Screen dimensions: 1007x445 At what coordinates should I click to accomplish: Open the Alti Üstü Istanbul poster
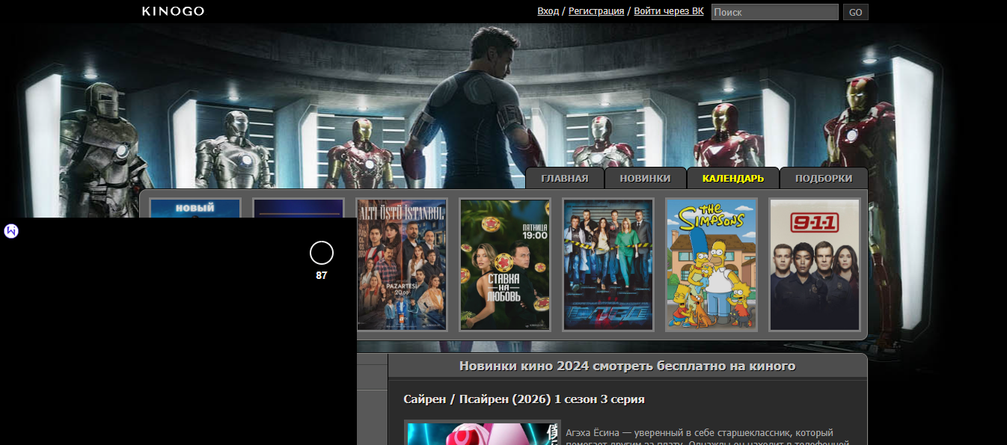pos(402,265)
